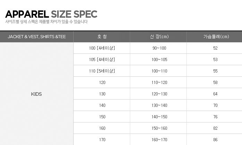Click chest measurement value 52
Viewport: 242px width, 145px height.
point(215,48)
